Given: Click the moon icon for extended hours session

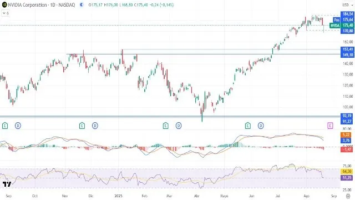Looking at the screenshot, I should 82,5.
